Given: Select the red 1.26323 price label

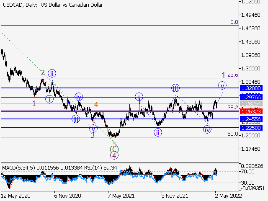Looking at the screenshot, I should click(251, 111).
